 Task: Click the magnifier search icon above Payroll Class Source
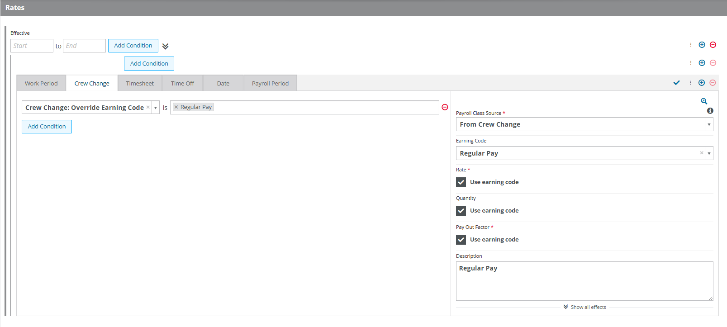[704, 101]
